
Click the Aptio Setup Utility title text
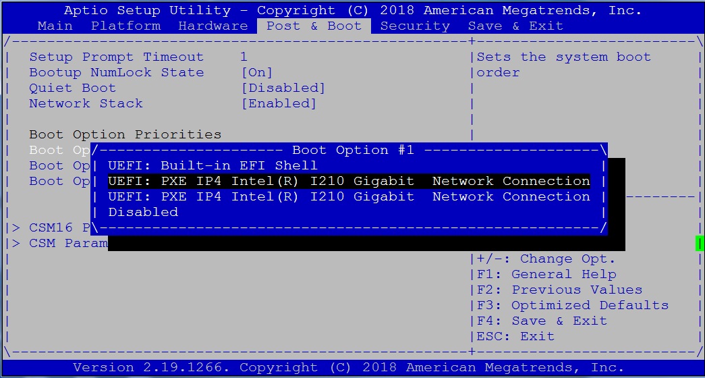pyautogui.click(x=353, y=10)
